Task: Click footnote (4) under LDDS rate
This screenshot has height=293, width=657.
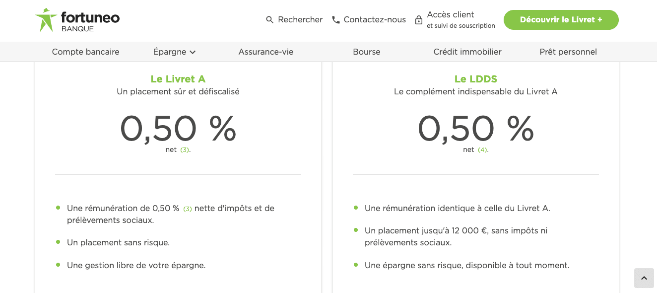Action: point(482,150)
